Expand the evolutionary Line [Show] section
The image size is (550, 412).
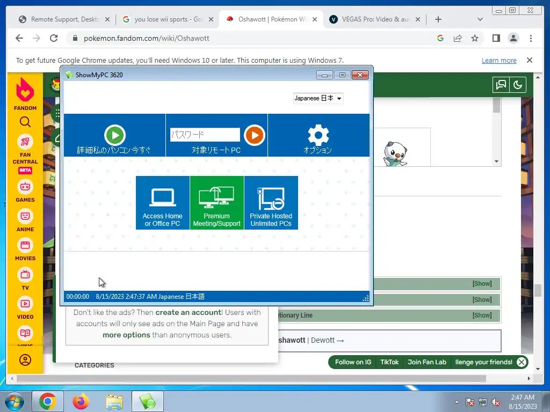(x=482, y=315)
